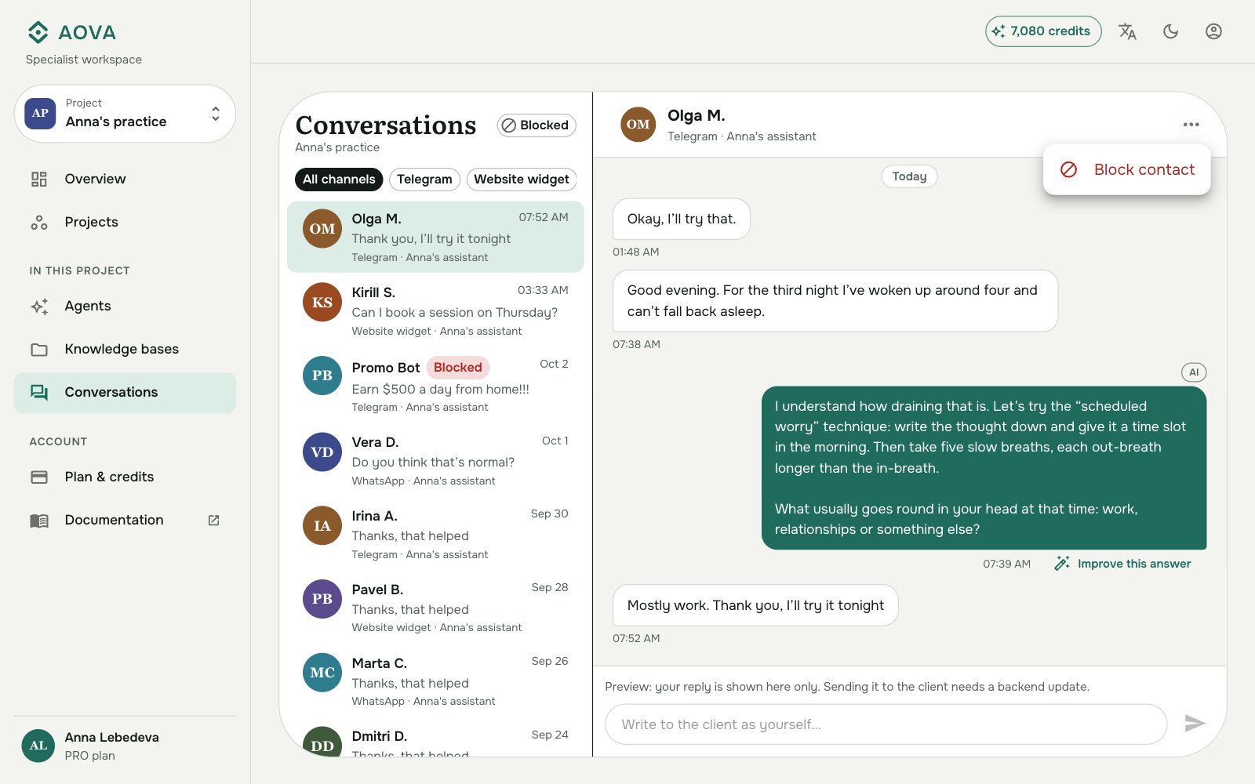Open Kirill S. conversation
This screenshot has height=784, width=1255.
435,310
